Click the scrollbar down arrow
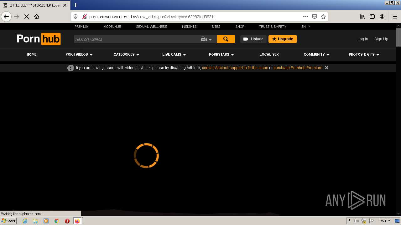Image resolution: width=401 pixels, height=225 pixels. [x=398, y=214]
